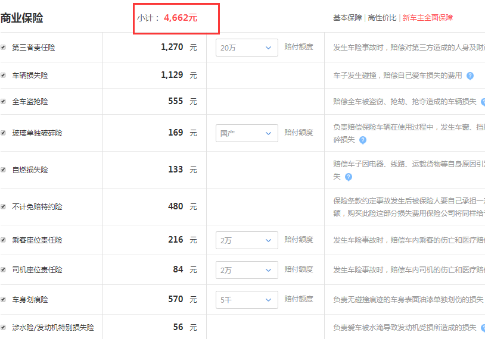Click the 555 元 premium value
The height and width of the screenshot is (339, 485).
182,101
